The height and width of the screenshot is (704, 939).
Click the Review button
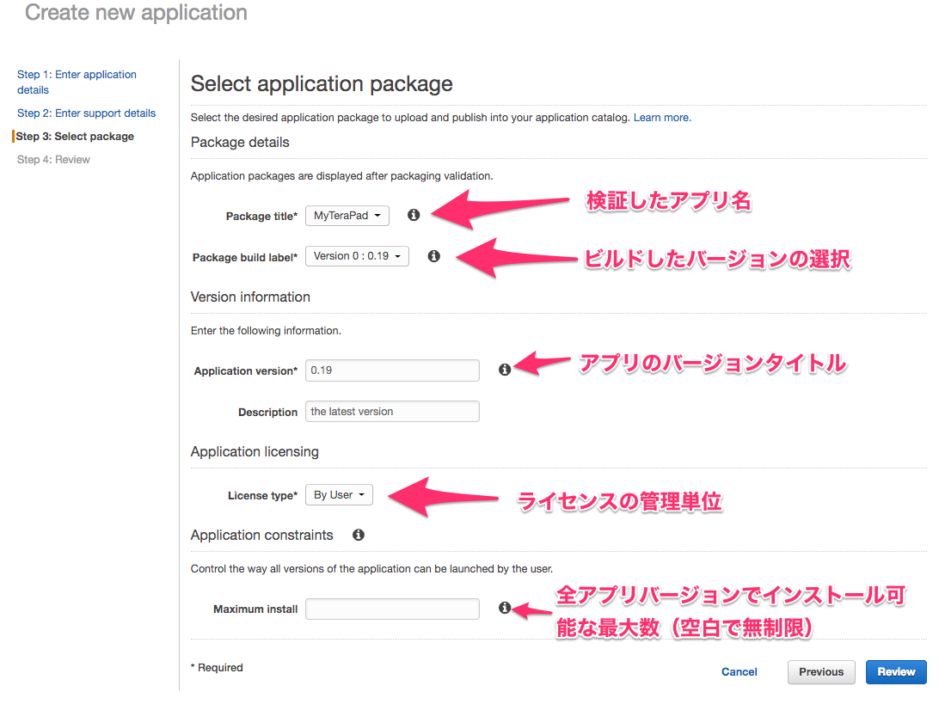click(896, 671)
